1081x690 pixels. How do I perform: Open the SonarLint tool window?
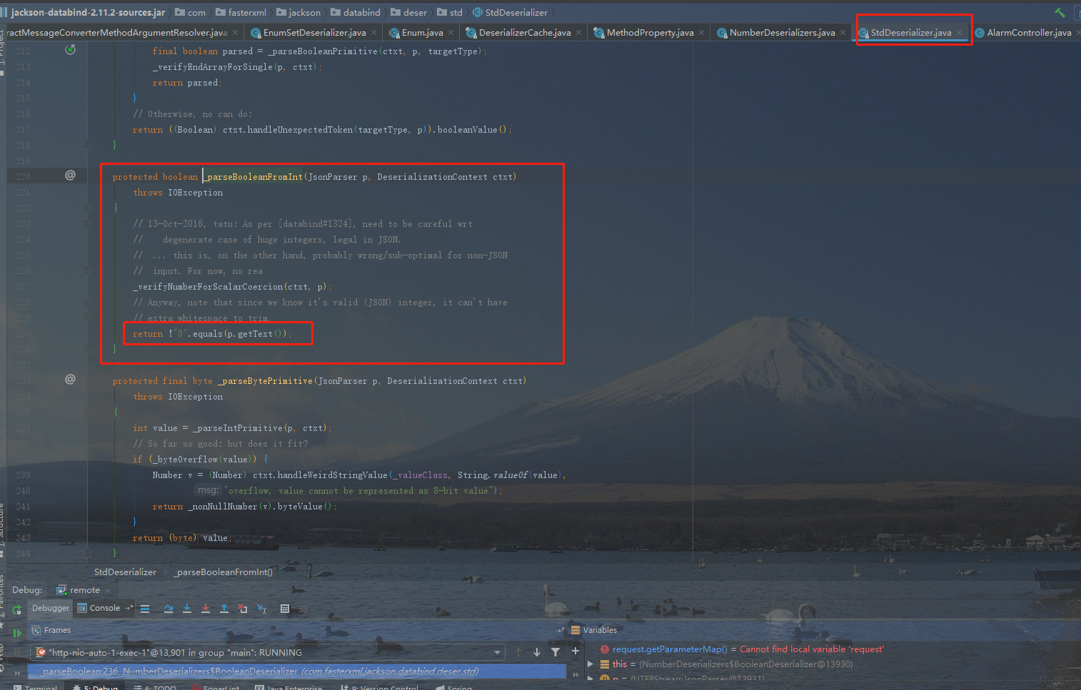point(216,687)
